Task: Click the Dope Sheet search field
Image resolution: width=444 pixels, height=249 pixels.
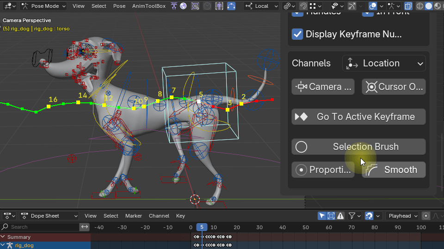Action: coord(42,227)
